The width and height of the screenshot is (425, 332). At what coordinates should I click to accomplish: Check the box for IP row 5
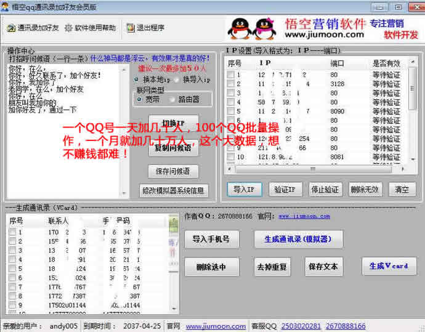(x=230, y=111)
